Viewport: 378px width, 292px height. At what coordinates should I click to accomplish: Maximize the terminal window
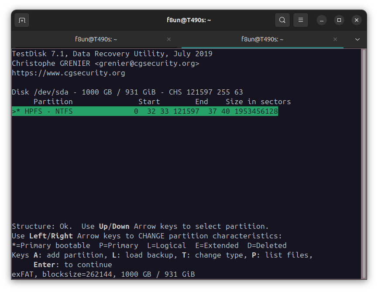coord(339,20)
